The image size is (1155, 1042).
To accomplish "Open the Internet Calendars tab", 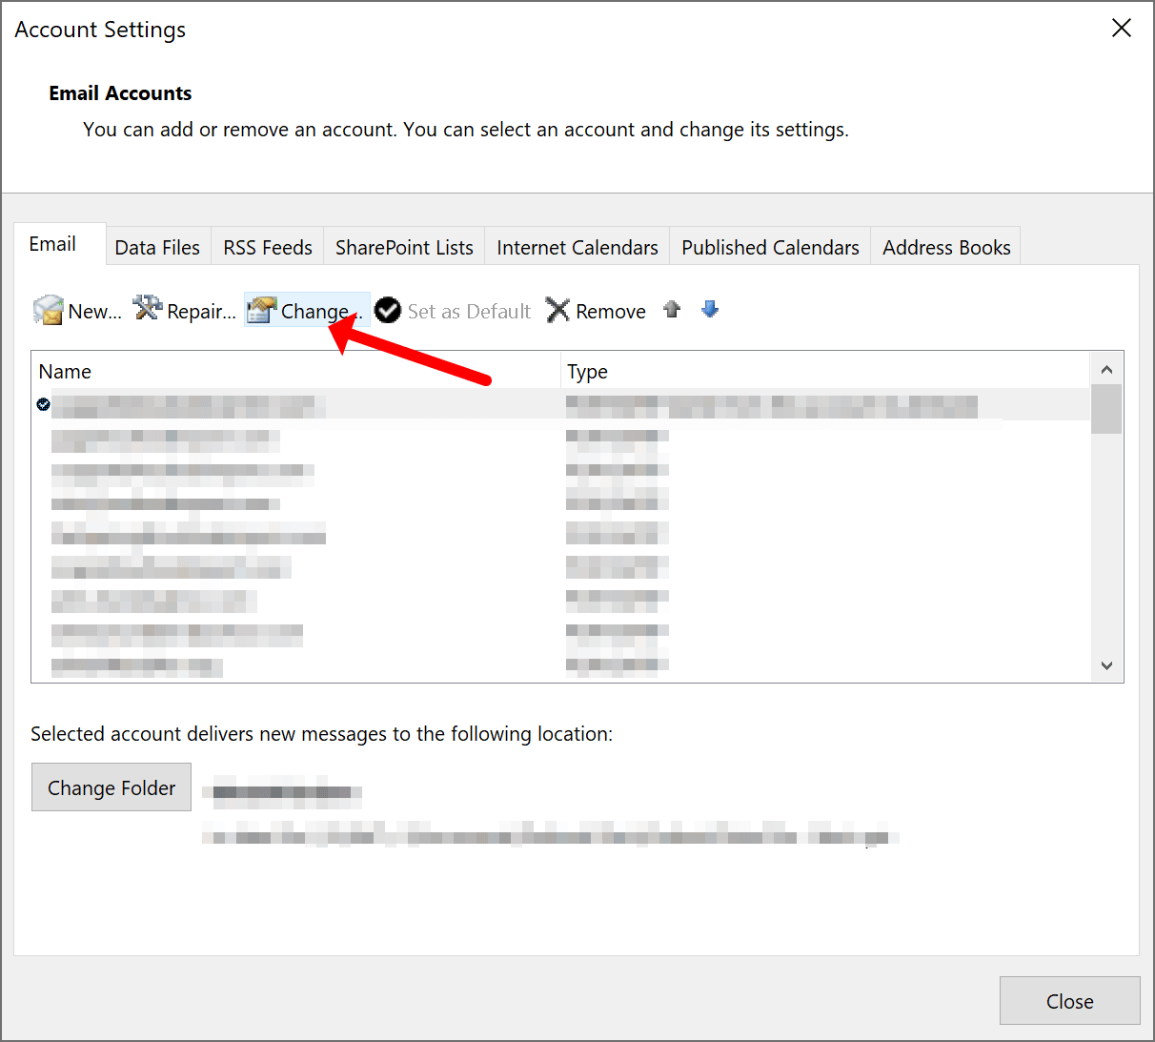I will pyautogui.click(x=576, y=246).
